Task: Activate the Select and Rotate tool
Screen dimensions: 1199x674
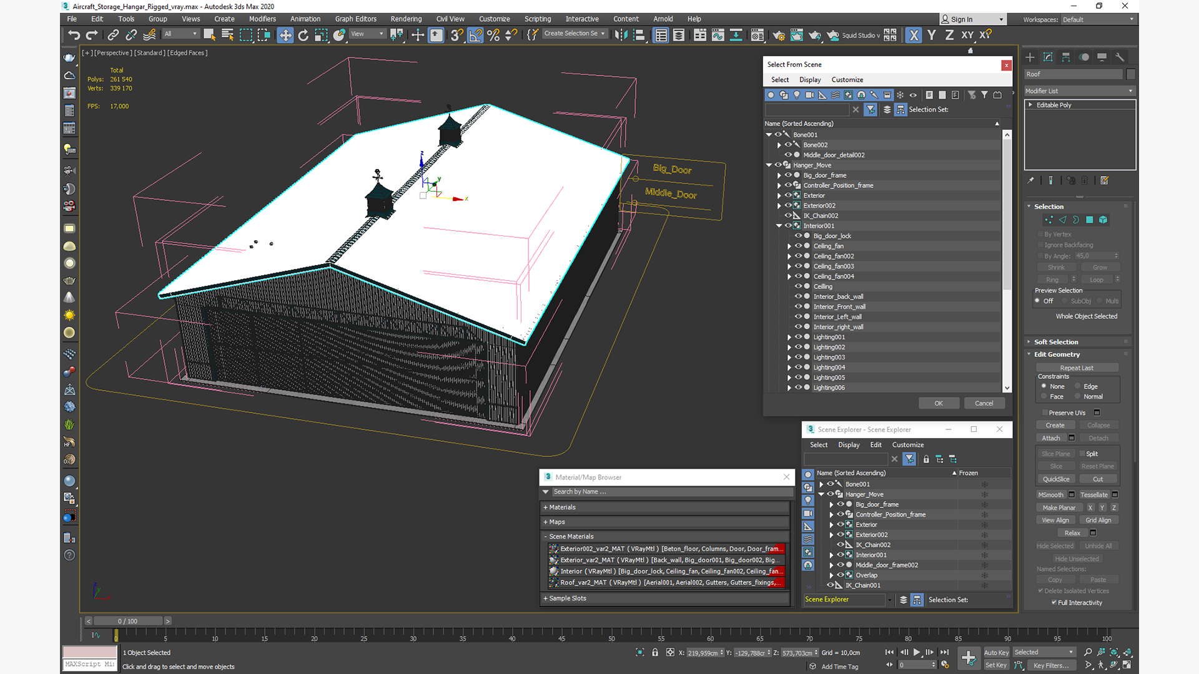Action: pos(303,35)
